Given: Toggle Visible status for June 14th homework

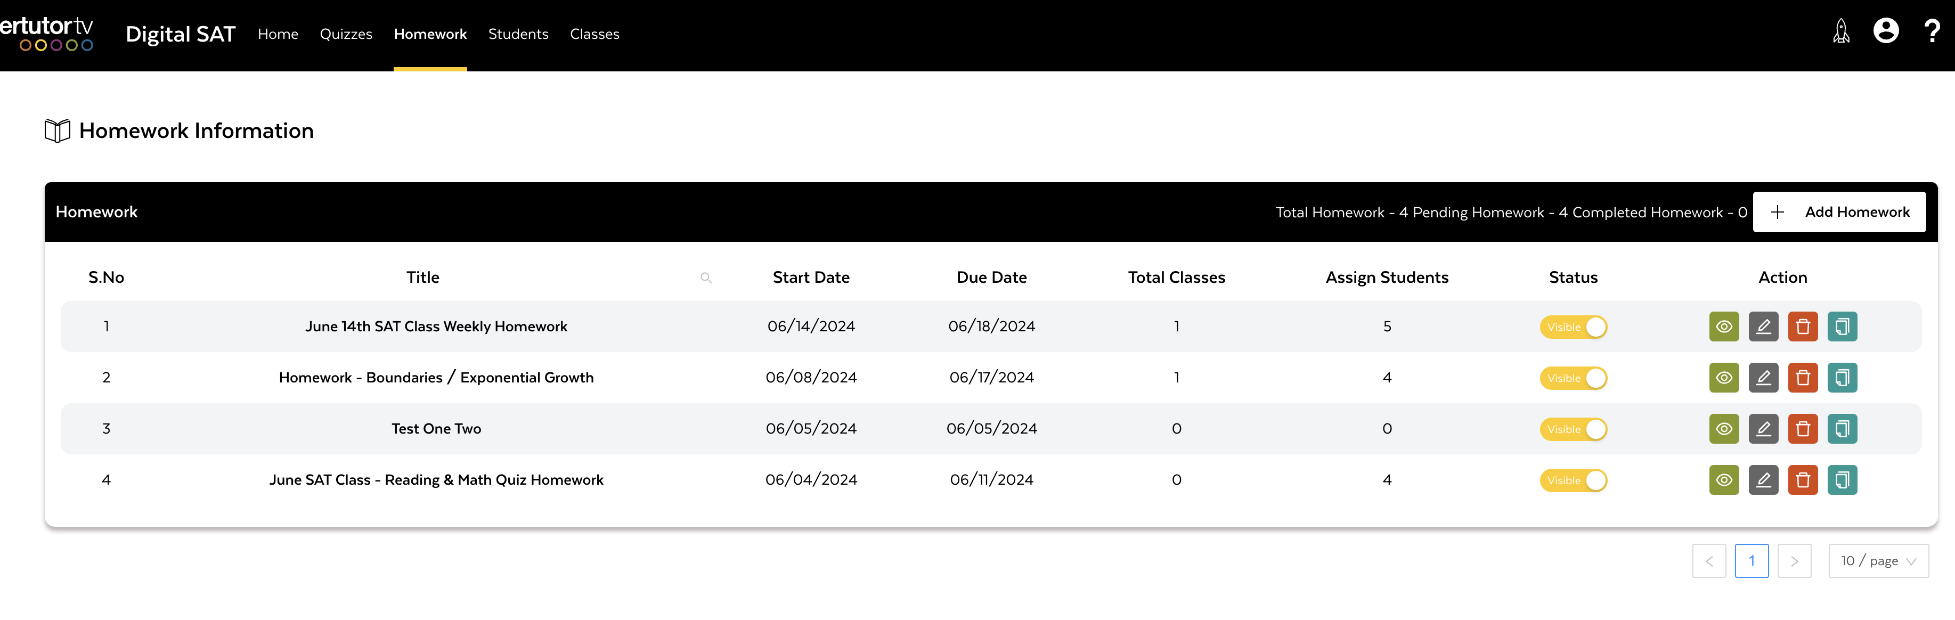Looking at the screenshot, I should (1573, 327).
